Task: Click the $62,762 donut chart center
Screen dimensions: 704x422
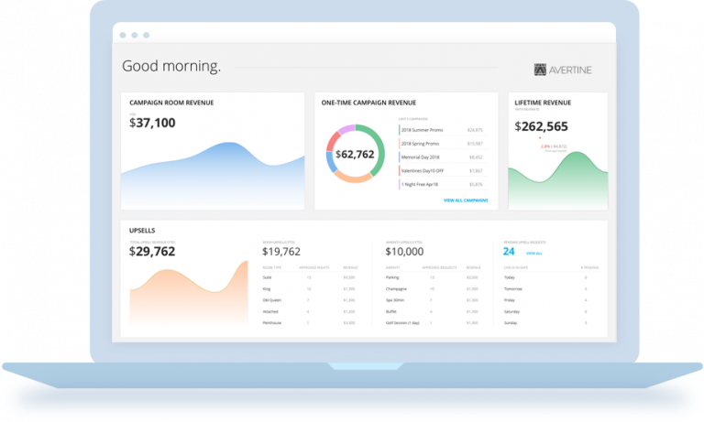Action: [355, 155]
